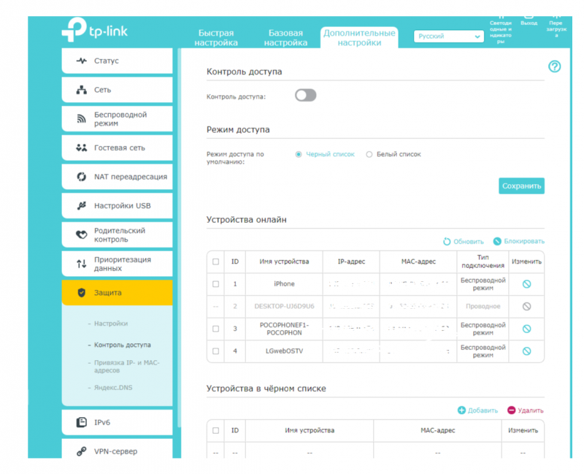Open the Яндекс.DNS submenu item
This screenshot has width=584, height=474.
pos(115,388)
